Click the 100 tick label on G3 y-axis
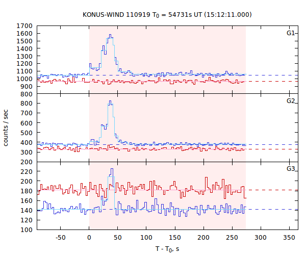The image size is (306, 255). point(27,229)
